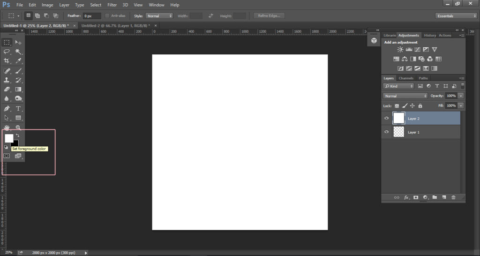Viewport: 480px width, 256px height.
Task: Expand the layer filter Kind dropdown
Action: [x=398, y=86]
